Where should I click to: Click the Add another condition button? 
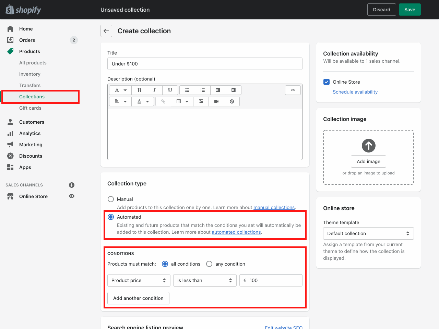(138, 298)
